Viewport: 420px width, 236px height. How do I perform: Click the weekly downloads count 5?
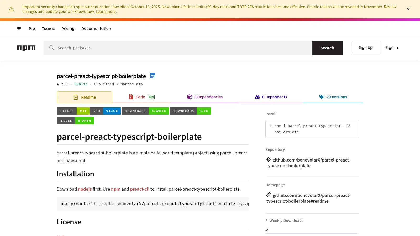(267, 229)
